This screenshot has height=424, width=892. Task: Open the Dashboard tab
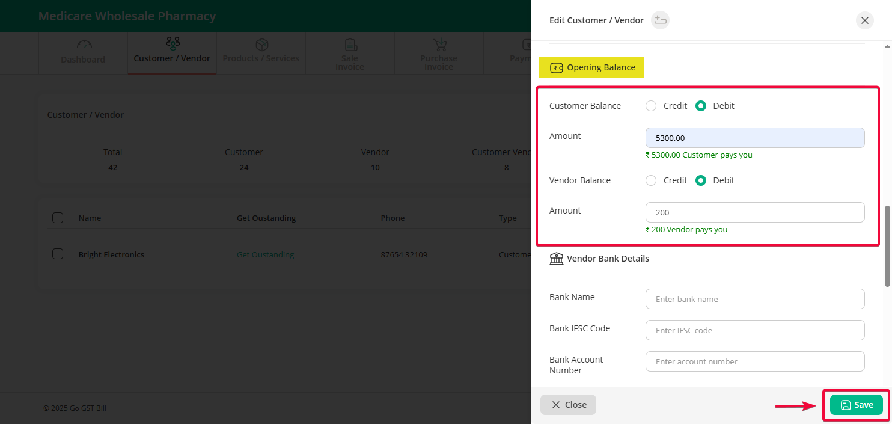click(x=83, y=53)
